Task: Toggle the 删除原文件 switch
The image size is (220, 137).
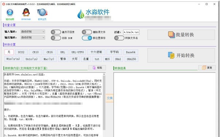Action: (87, 32)
